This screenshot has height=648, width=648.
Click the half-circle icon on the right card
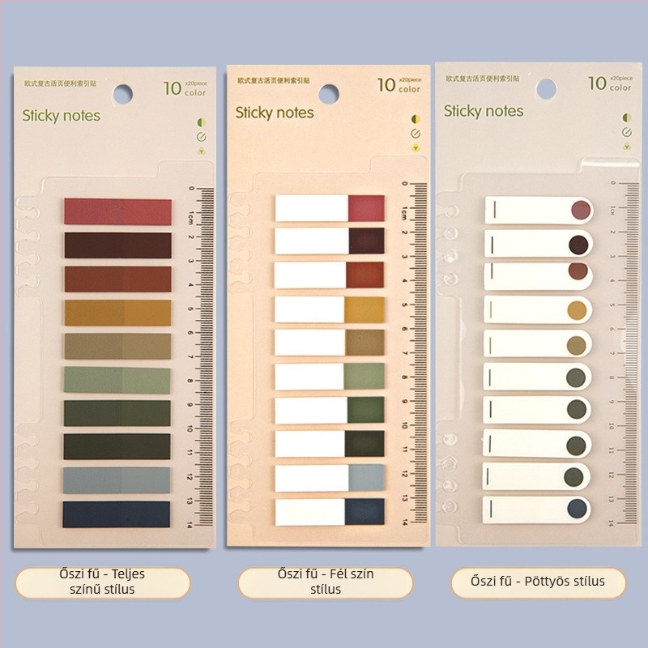pyautogui.click(x=626, y=117)
